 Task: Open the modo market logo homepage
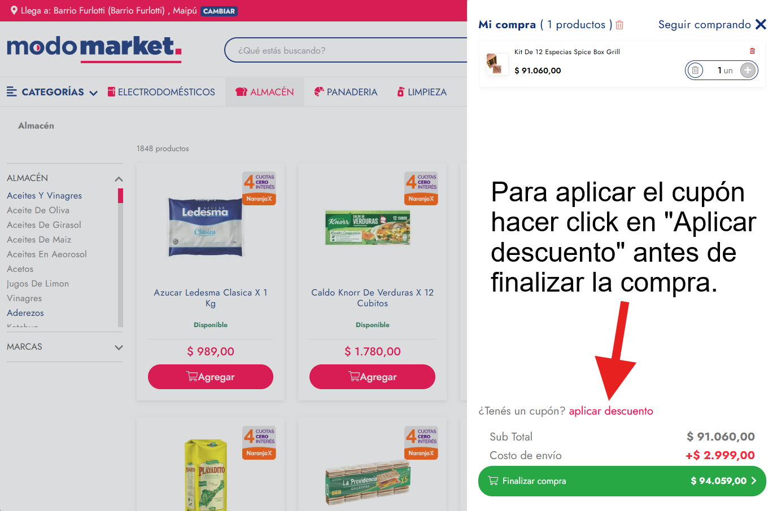click(94, 49)
